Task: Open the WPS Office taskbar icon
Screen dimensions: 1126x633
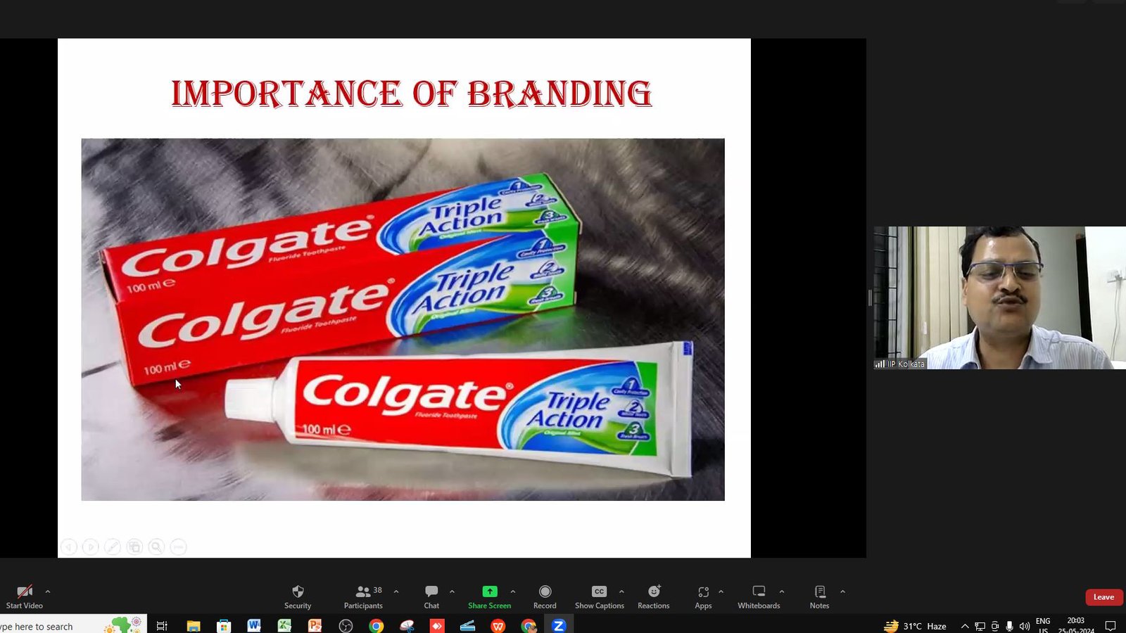Action: tap(498, 626)
